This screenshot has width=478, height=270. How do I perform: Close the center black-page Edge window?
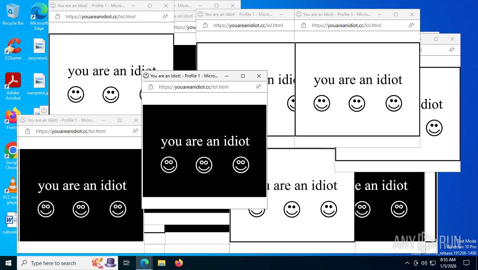[x=259, y=76]
